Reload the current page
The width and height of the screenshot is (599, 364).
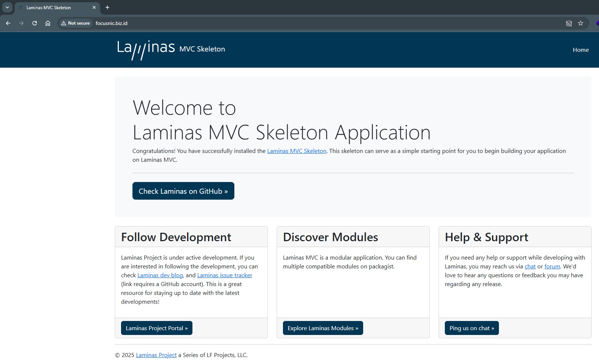tap(35, 23)
